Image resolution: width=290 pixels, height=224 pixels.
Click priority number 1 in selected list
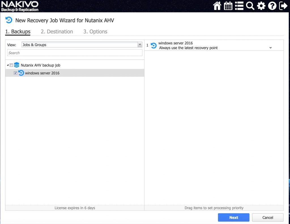pyautogui.click(x=147, y=45)
